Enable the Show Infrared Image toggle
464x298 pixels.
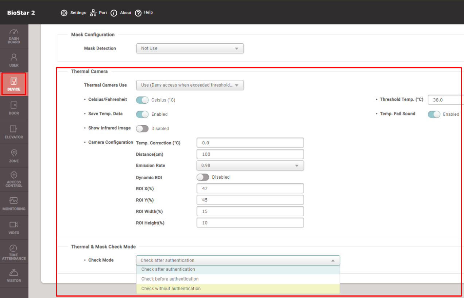142,128
